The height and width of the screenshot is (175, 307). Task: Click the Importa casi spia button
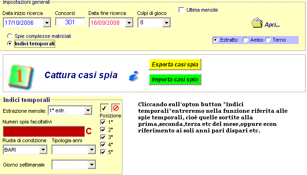click(175, 80)
